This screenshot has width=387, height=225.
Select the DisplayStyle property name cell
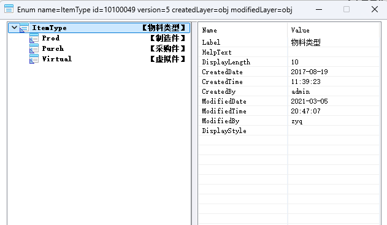pos(243,131)
